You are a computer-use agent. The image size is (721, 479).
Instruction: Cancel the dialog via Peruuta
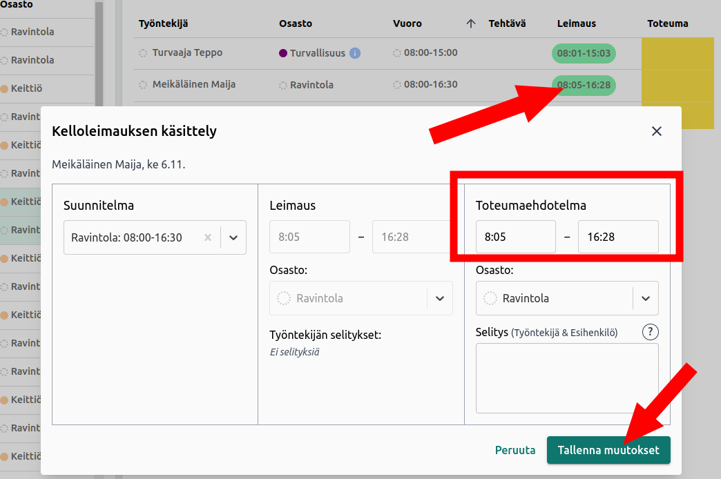point(515,450)
